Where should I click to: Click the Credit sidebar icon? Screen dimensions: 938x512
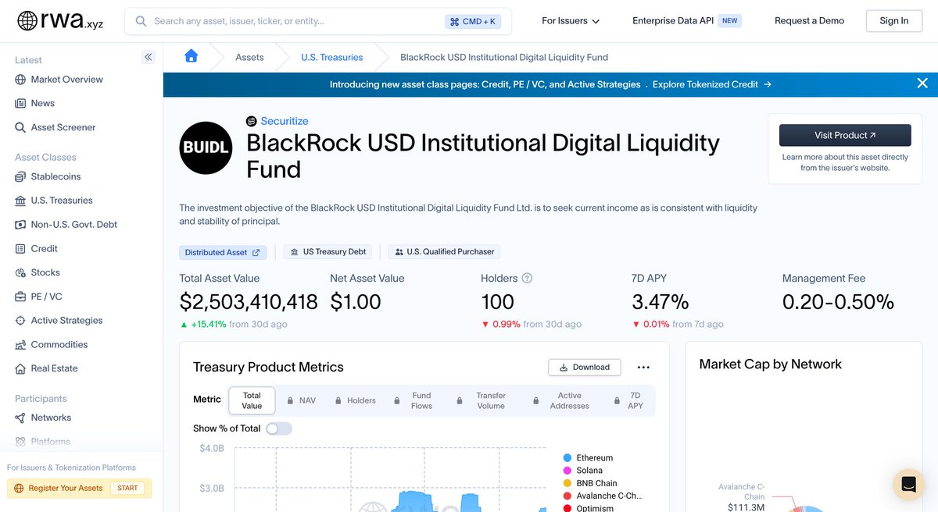pyautogui.click(x=20, y=248)
